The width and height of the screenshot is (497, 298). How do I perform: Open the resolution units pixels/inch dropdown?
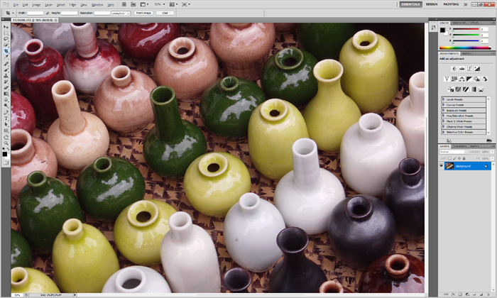click(121, 13)
